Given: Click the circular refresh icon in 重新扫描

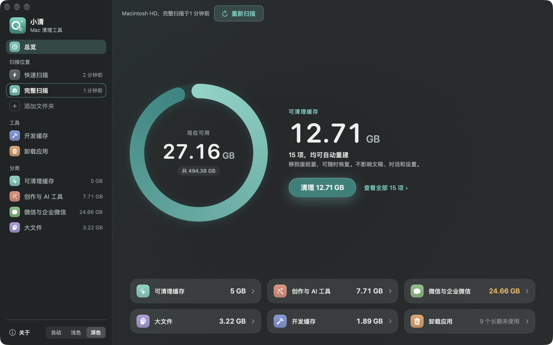Looking at the screenshot, I should [x=225, y=14].
